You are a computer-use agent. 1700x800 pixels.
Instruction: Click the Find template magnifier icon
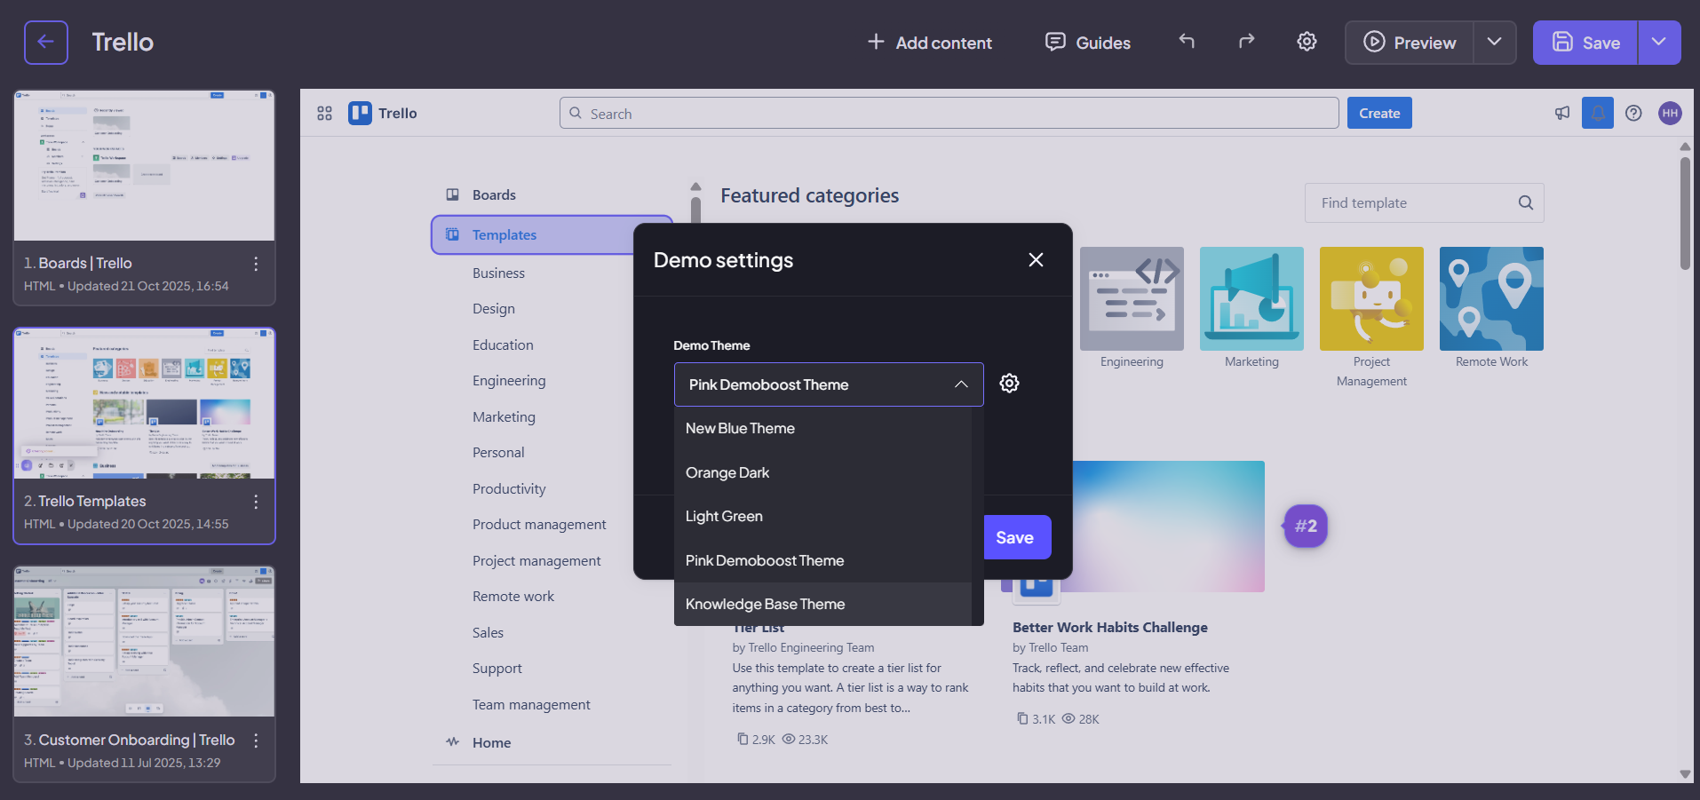1526,202
